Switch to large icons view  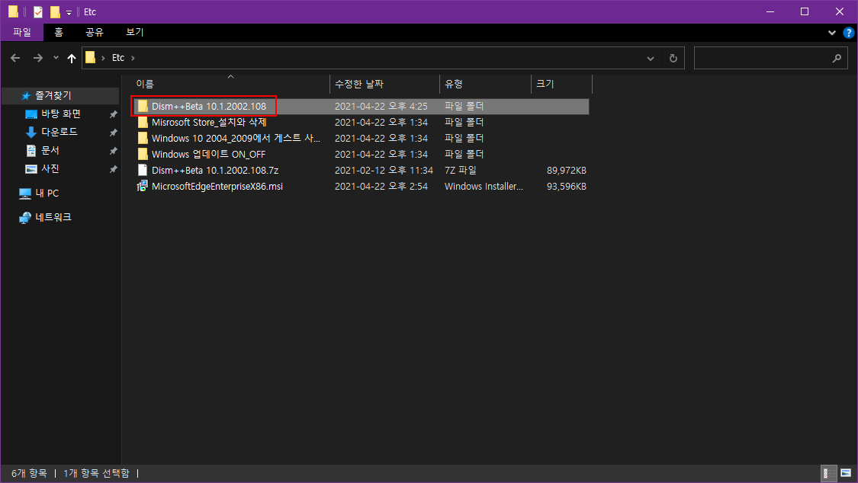[x=846, y=473]
